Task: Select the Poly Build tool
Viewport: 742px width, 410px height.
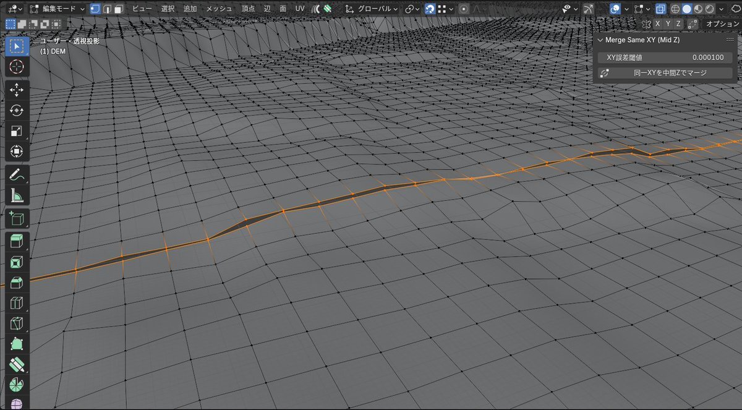Action: click(17, 344)
